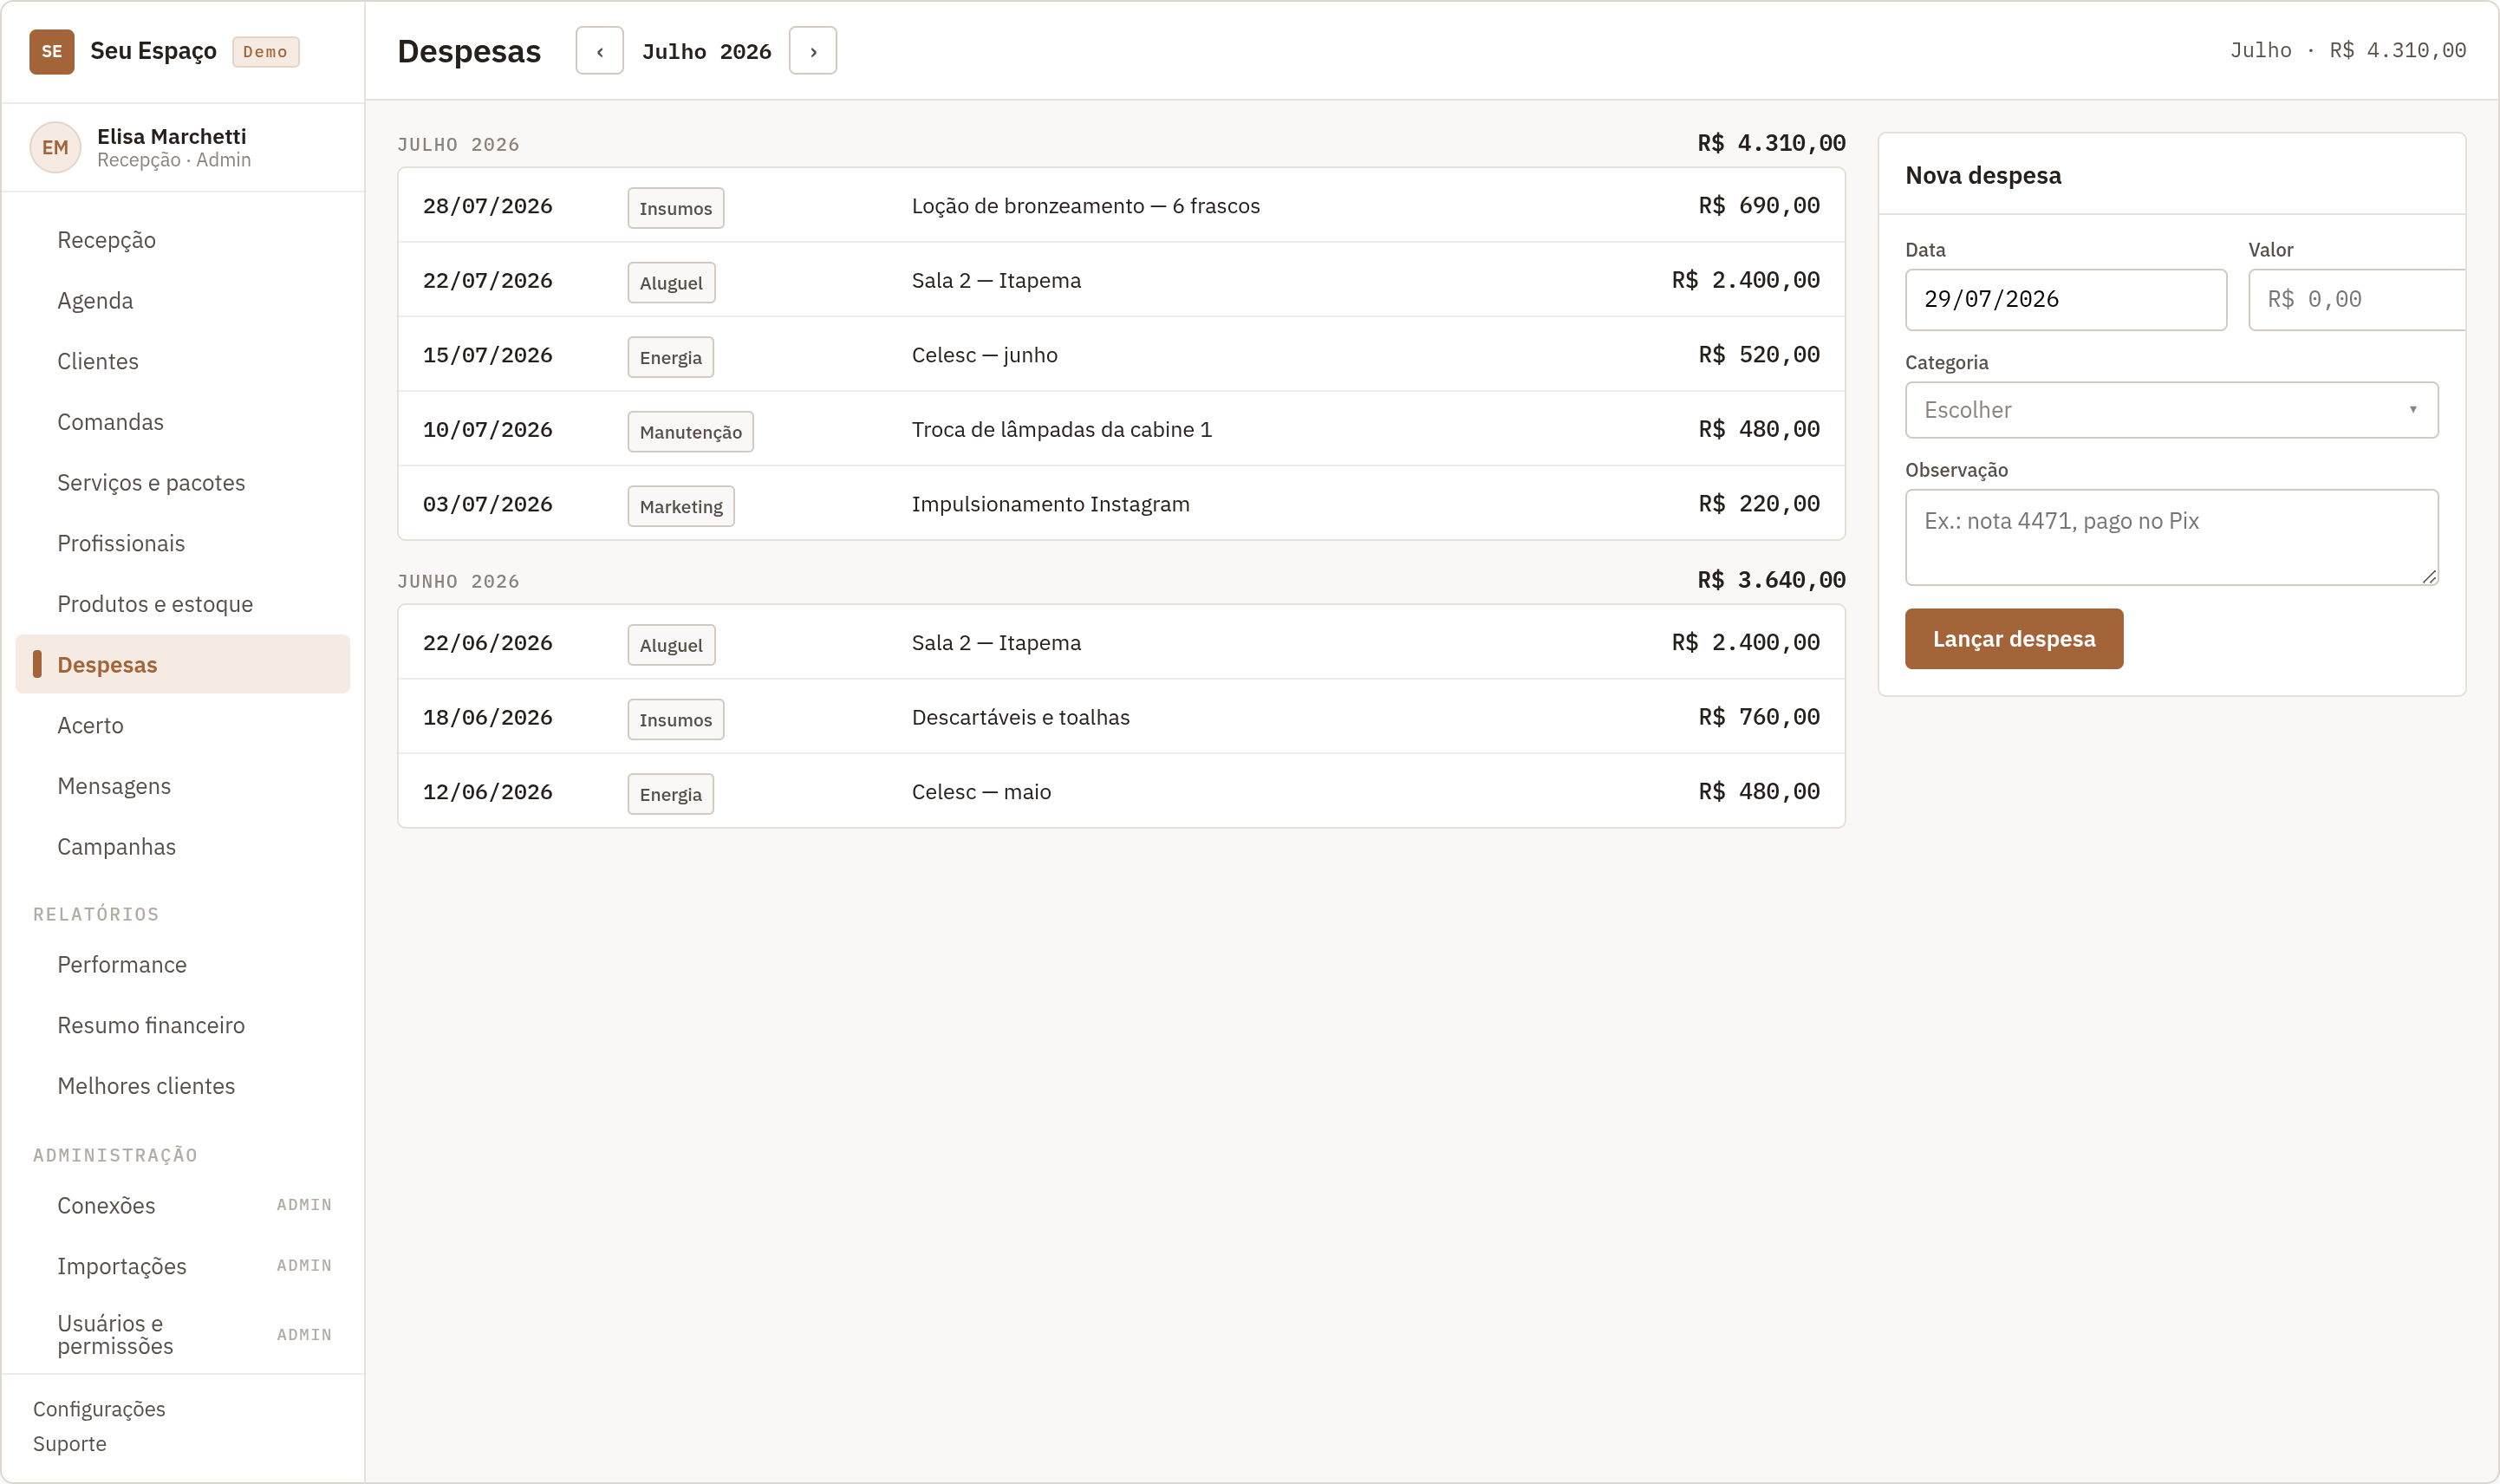
Task: Open Campanhas in the sidebar
Action: point(183,847)
